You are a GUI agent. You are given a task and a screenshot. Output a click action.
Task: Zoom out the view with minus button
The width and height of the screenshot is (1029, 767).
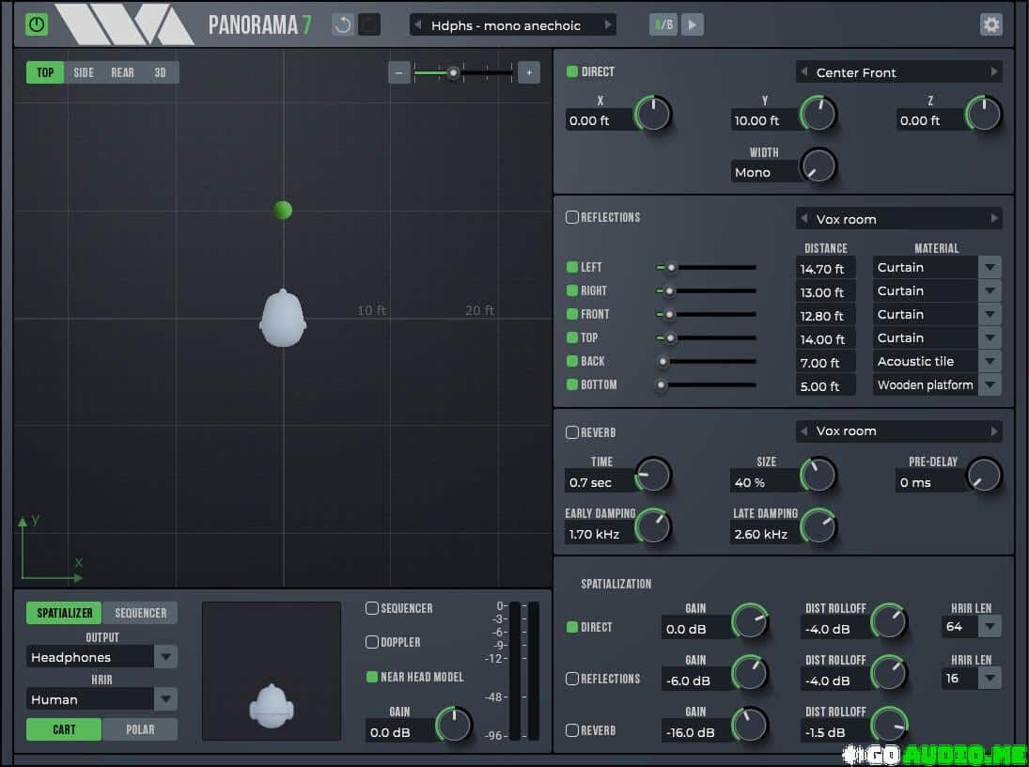coord(399,72)
